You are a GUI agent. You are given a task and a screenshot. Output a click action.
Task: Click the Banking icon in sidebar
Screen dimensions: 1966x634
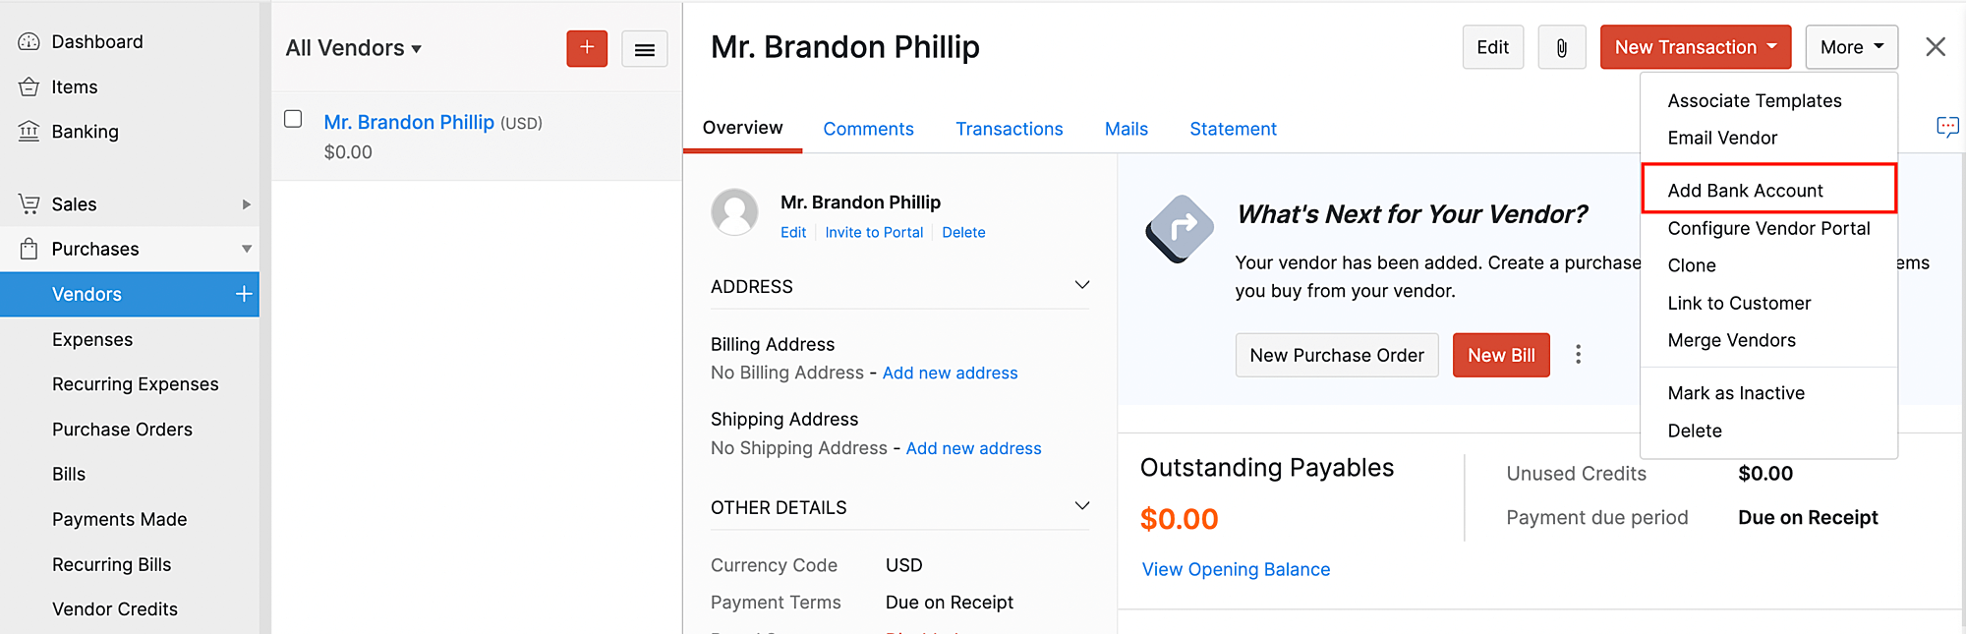pos(29,132)
